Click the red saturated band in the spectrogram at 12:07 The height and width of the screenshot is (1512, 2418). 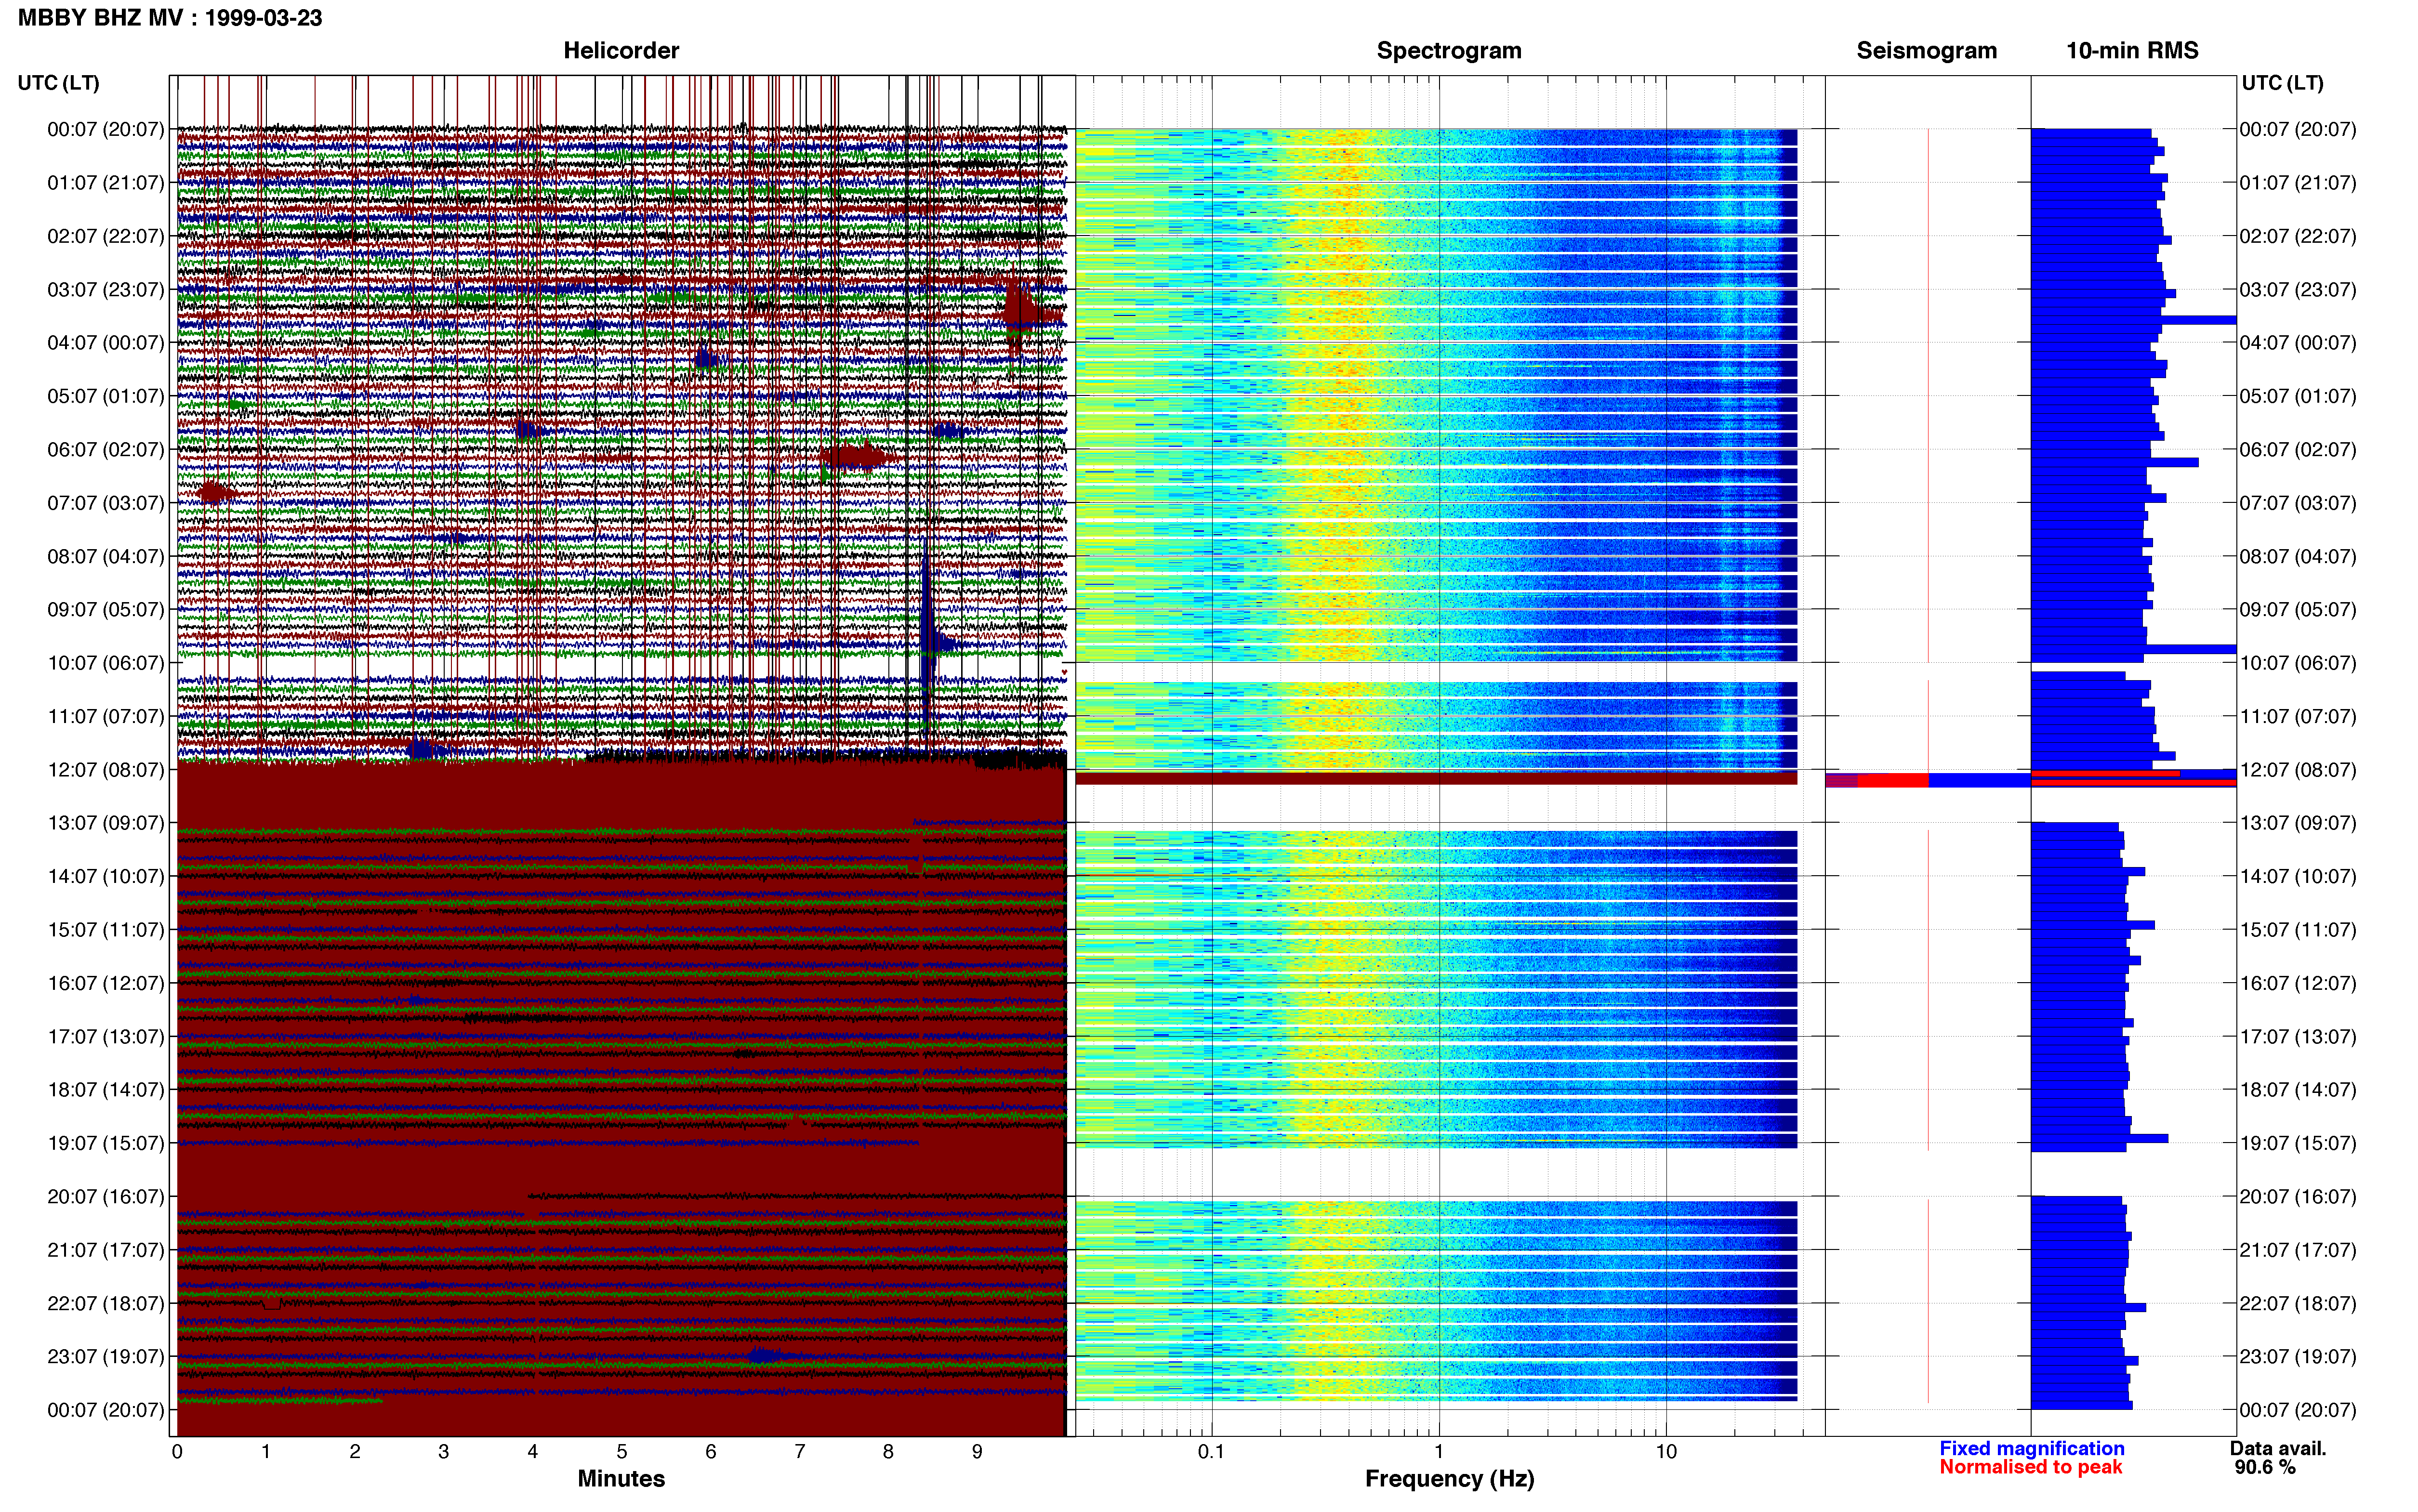tap(1436, 778)
